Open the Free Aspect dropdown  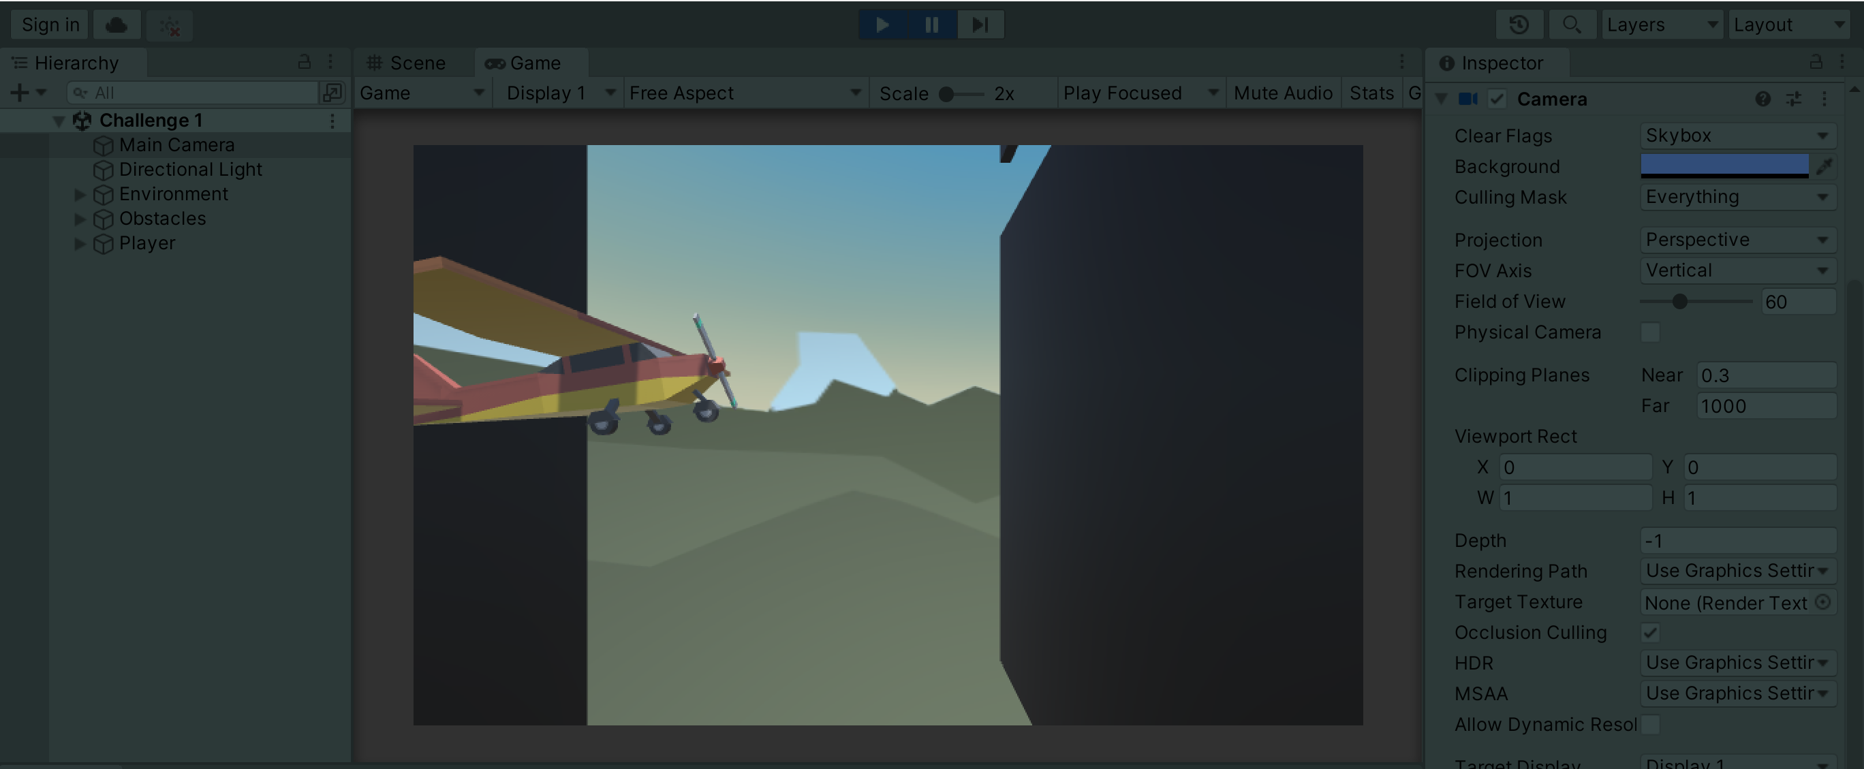coord(745,93)
